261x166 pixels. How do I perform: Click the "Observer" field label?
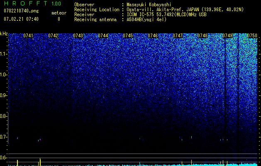point(84,5)
